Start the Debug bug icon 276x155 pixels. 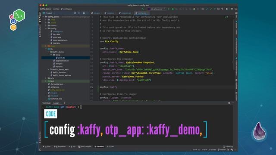[172, 9]
